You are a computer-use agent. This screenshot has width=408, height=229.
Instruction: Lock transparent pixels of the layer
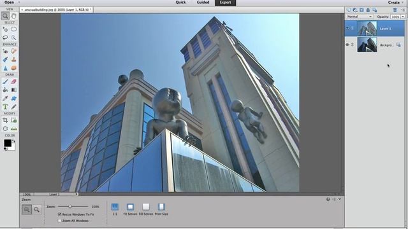(375, 10)
